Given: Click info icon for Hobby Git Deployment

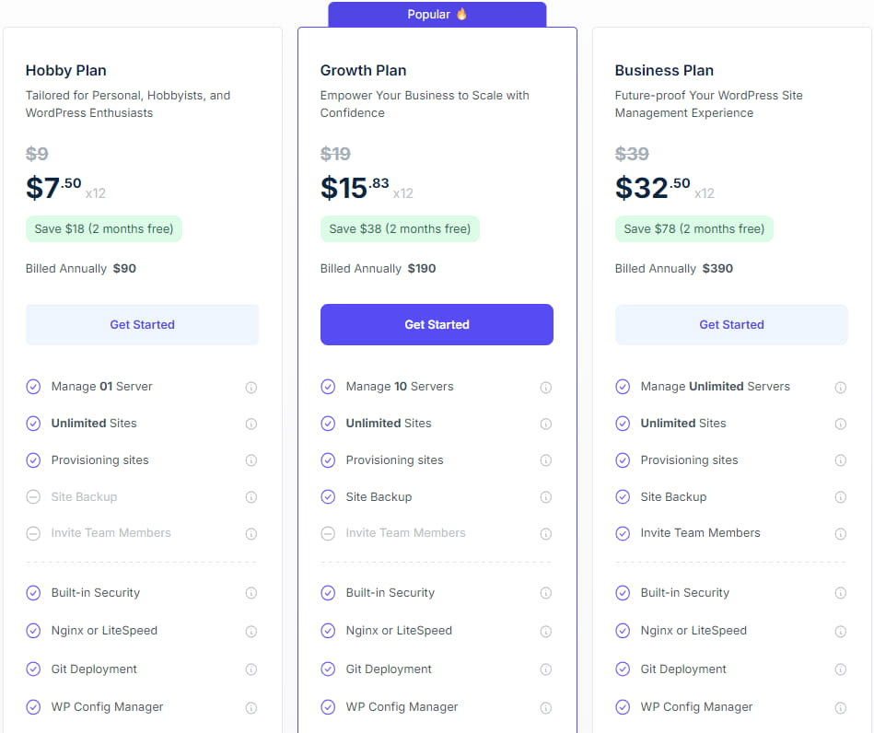Looking at the screenshot, I should tap(251, 670).
